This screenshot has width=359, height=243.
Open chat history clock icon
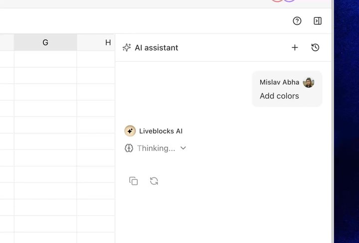point(315,47)
